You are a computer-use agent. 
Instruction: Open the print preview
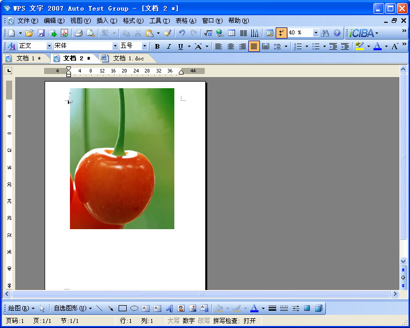click(91, 33)
